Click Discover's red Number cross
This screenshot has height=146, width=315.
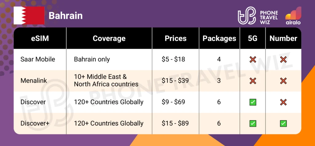click(x=283, y=102)
